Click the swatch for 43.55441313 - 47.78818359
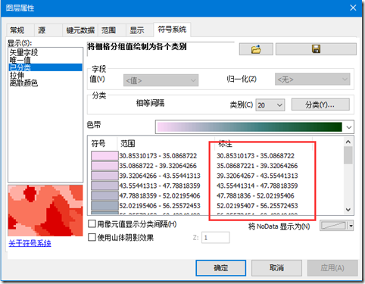 (105, 186)
